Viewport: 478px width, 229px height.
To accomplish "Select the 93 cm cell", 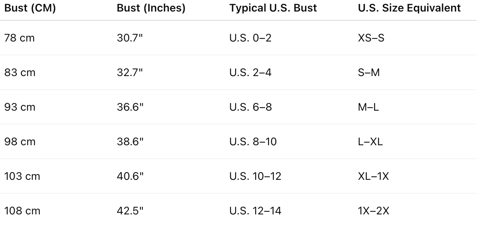I will [20, 107].
